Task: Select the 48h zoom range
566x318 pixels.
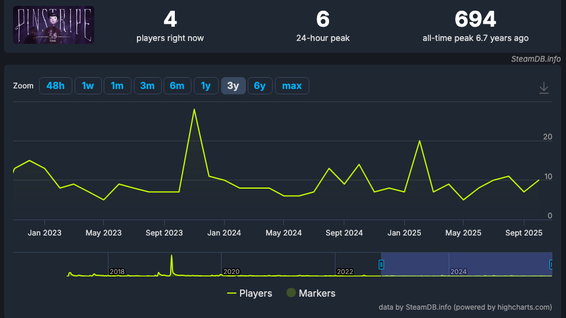Action: coord(56,85)
